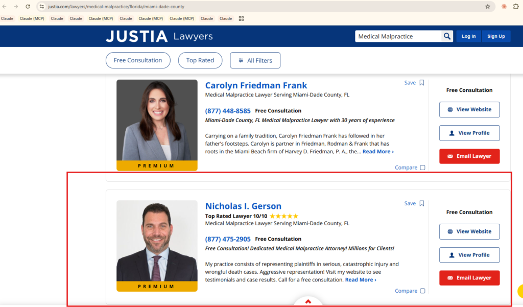Image resolution: width=523 pixels, height=307 pixels.
Task: Open the bookmarks bar apps grid icon
Action: click(x=241, y=18)
